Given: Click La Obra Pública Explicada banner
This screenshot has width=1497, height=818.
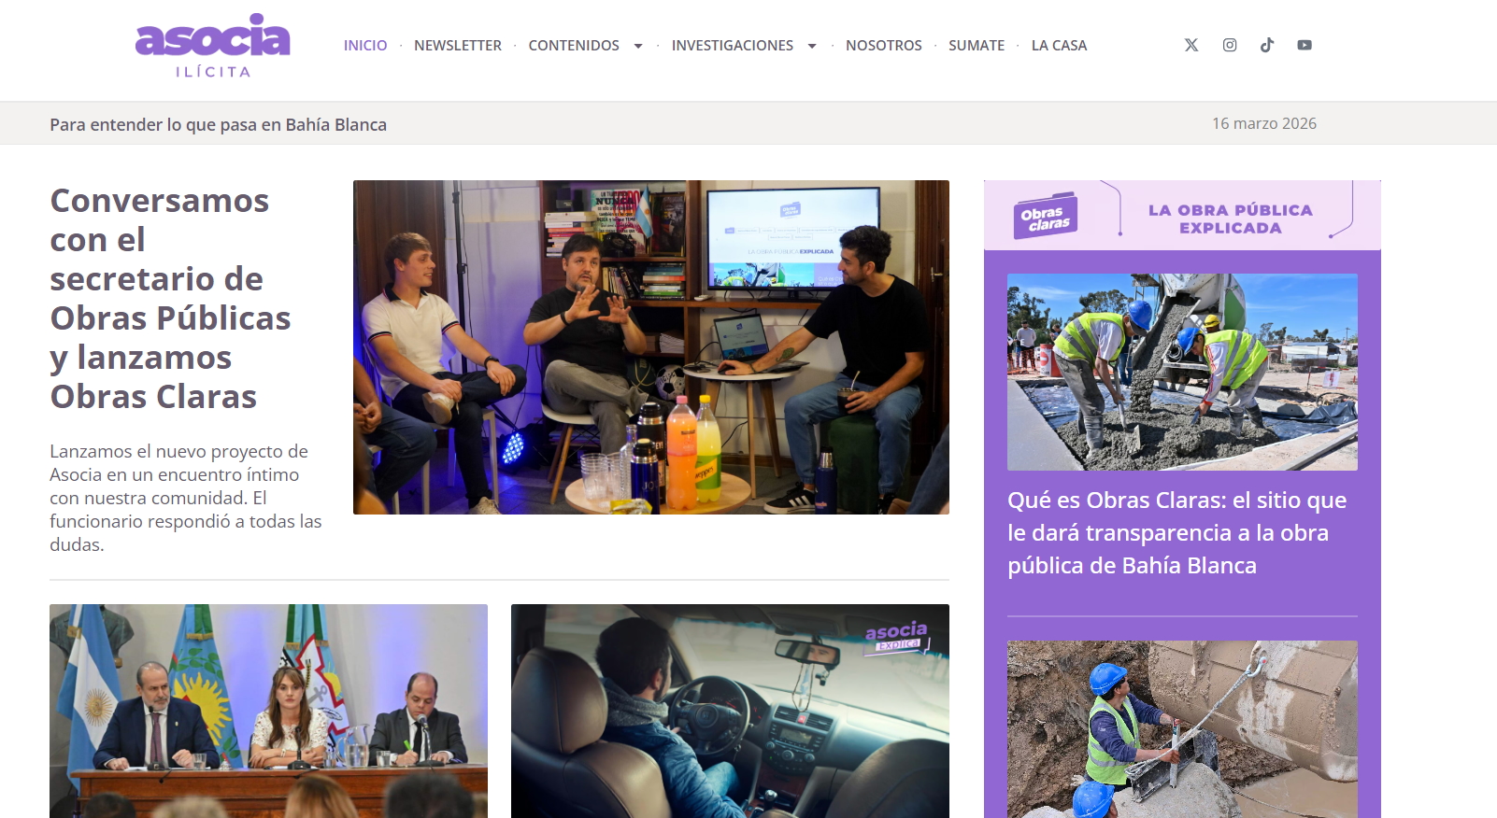Looking at the screenshot, I should (1182, 216).
